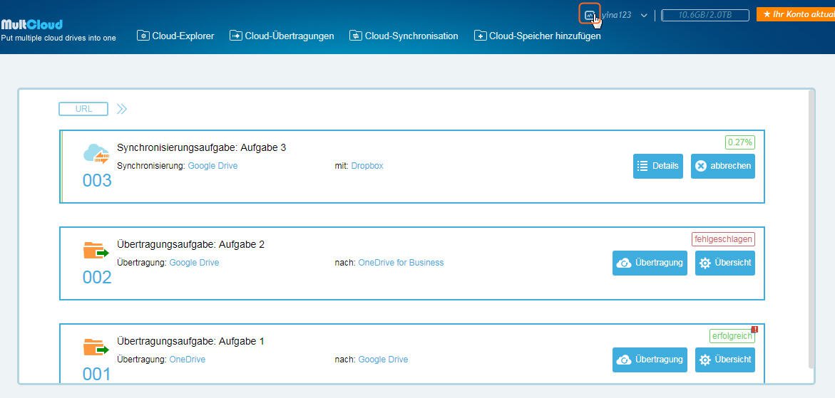Click the red alert icon on erfolgreich badge
The width and height of the screenshot is (835, 398).
click(754, 330)
